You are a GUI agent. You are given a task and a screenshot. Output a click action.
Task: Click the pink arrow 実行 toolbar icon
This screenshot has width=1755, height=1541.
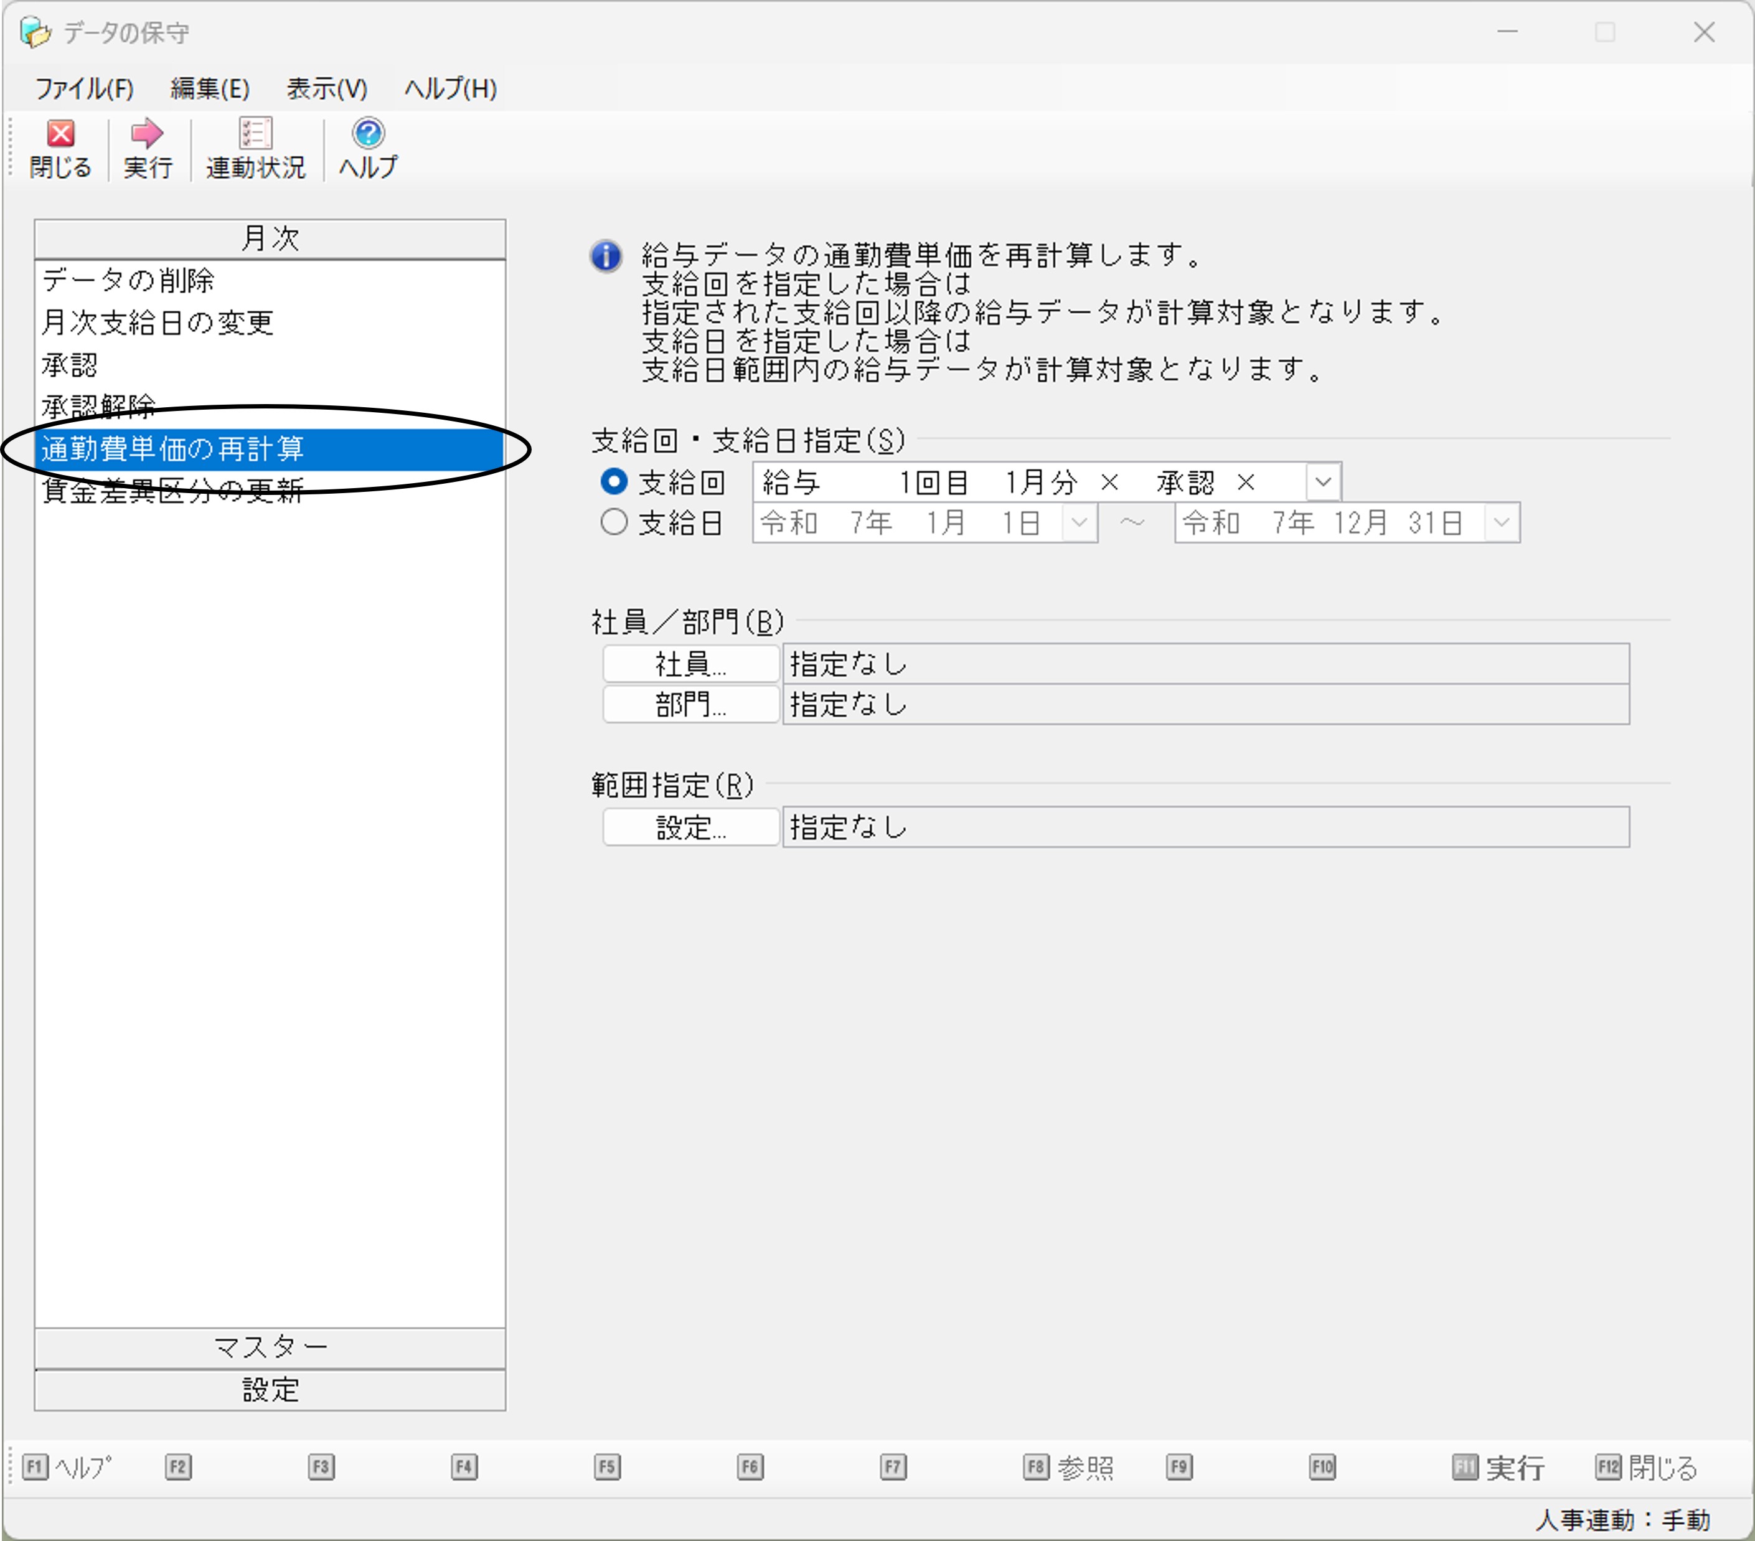click(147, 134)
